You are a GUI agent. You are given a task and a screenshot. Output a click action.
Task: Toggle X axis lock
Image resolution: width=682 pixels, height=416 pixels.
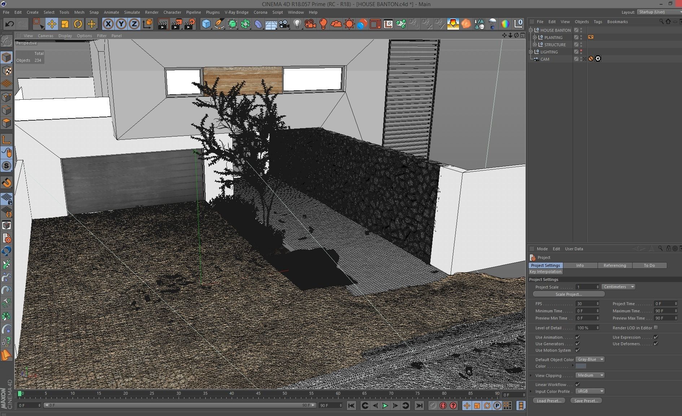coord(108,24)
